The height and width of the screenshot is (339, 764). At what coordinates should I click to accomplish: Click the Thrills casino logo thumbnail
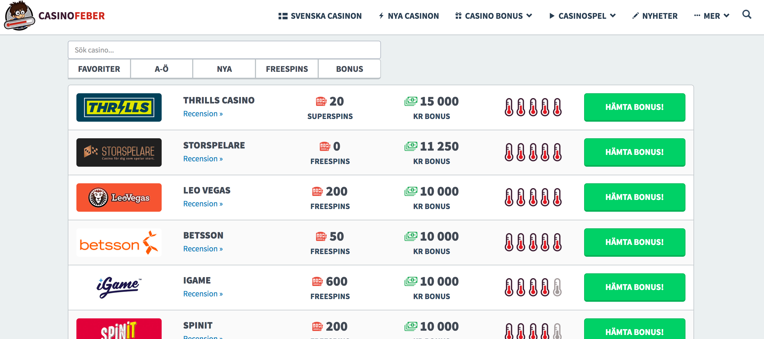tap(119, 107)
